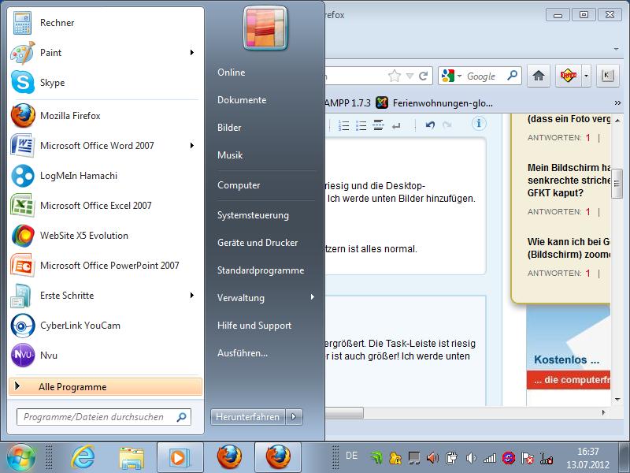Click the Firefox reload button
The image size is (630, 473).
423,76
